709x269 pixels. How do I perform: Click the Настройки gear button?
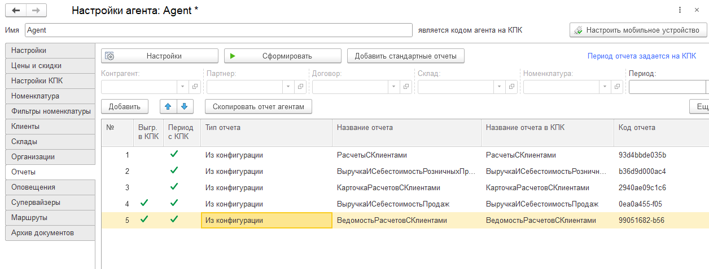click(x=160, y=56)
